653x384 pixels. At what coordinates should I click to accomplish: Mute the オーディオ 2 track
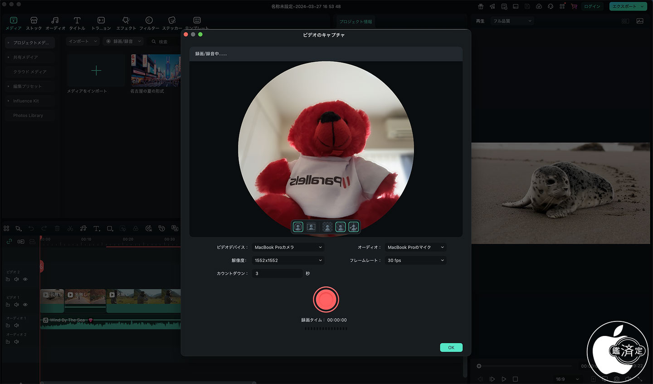coord(16,342)
